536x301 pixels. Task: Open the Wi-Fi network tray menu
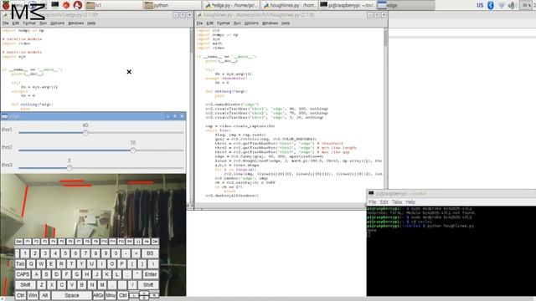[502, 5]
